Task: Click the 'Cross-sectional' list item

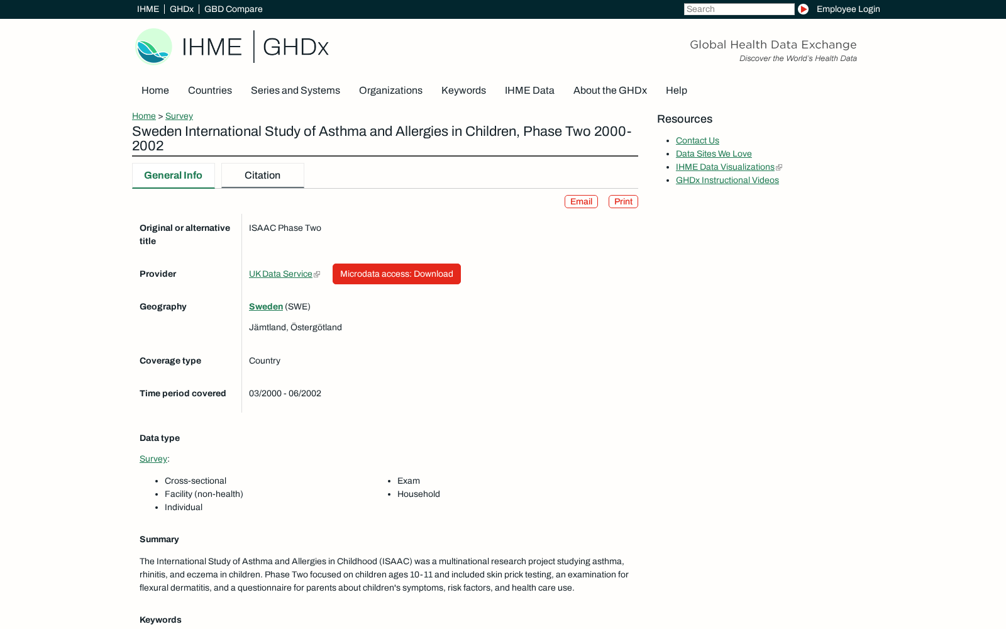Action: click(196, 481)
